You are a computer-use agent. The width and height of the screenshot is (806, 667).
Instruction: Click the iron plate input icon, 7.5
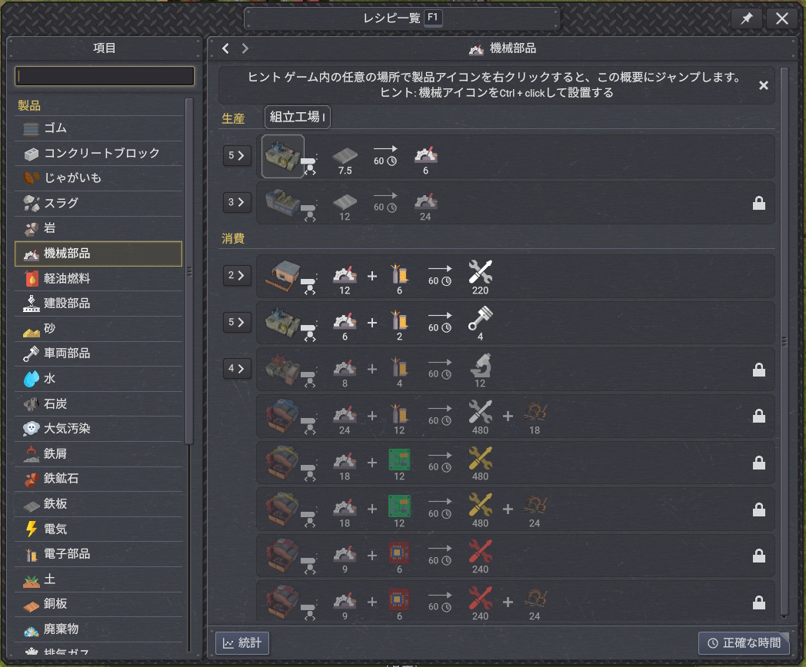click(x=345, y=157)
